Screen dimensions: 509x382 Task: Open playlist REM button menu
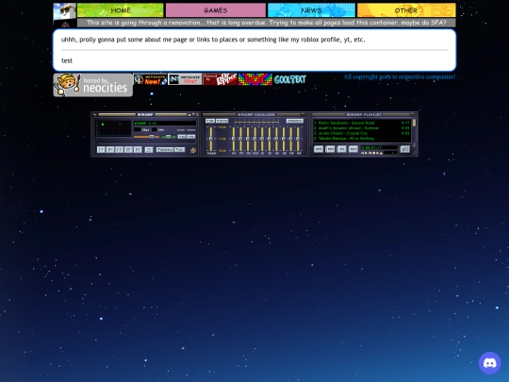click(330, 149)
